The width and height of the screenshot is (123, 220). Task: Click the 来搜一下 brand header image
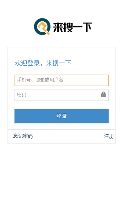tap(63, 26)
